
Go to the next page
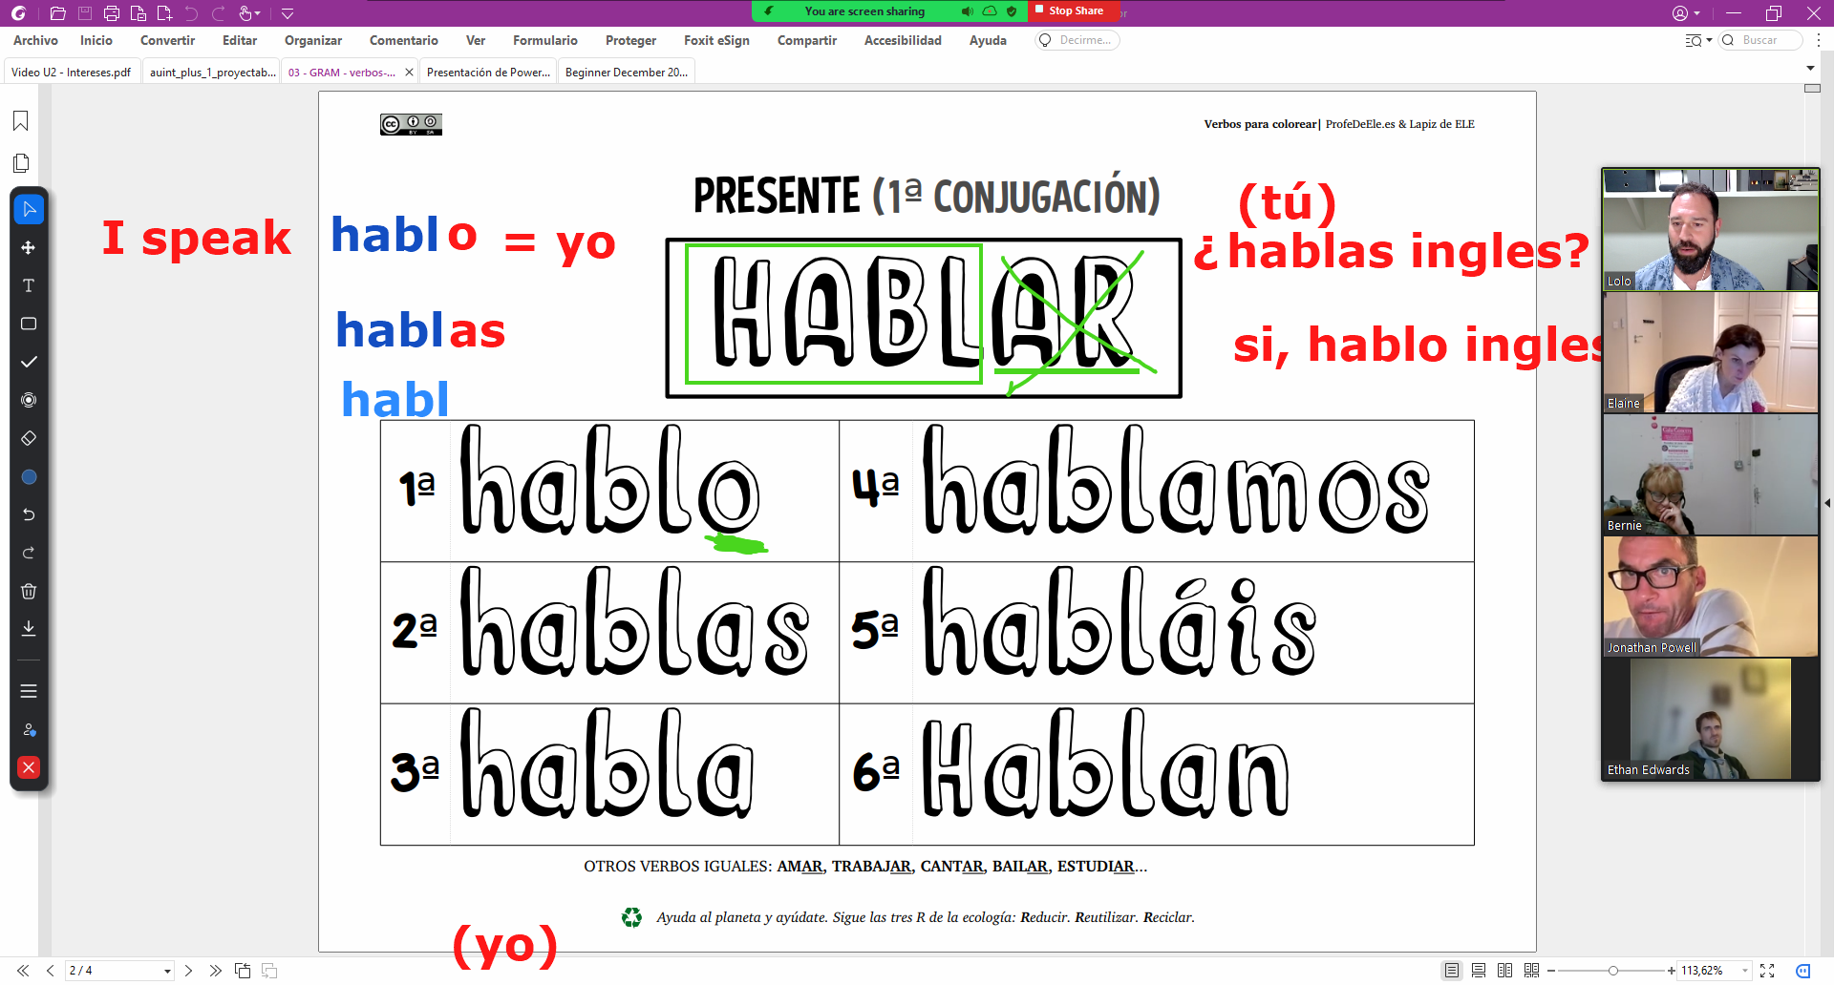[188, 971]
